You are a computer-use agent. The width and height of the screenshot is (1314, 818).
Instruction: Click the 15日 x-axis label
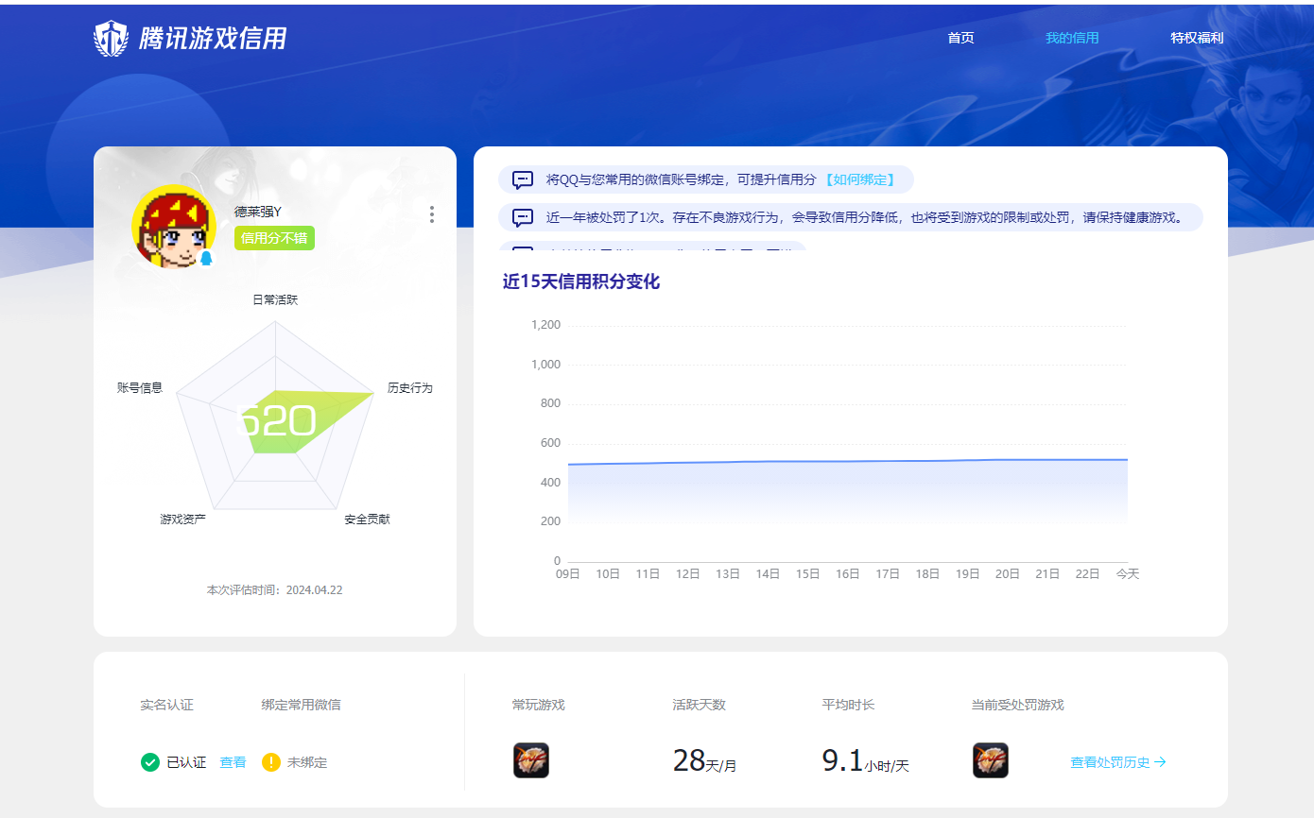coord(808,573)
